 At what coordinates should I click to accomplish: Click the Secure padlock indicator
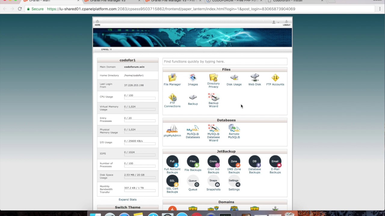(35, 9)
